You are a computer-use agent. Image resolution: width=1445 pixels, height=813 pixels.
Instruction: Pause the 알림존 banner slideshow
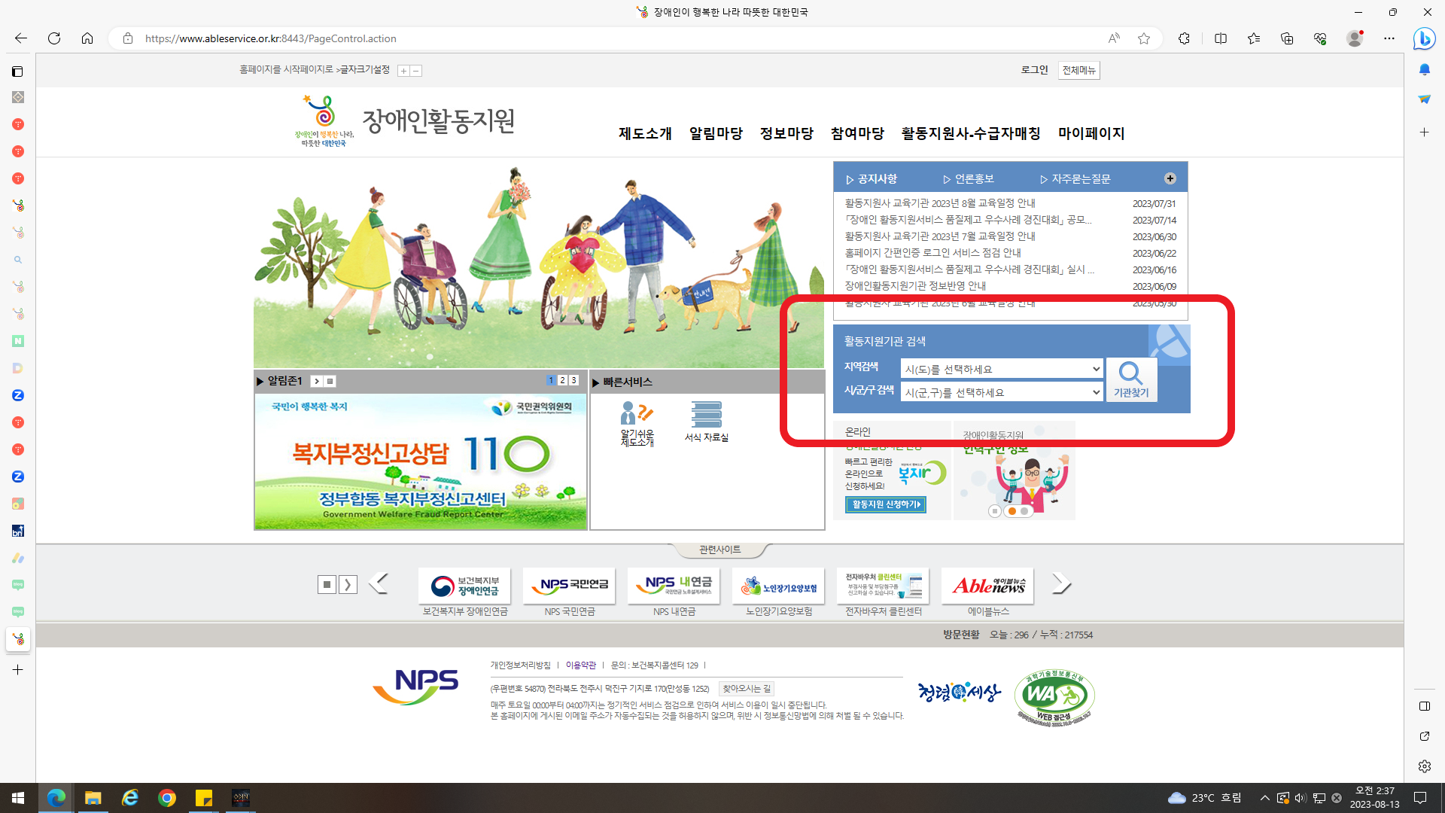click(330, 381)
